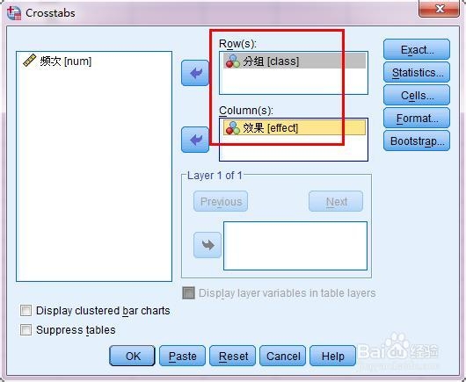Open the Format... dialog

(x=417, y=119)
